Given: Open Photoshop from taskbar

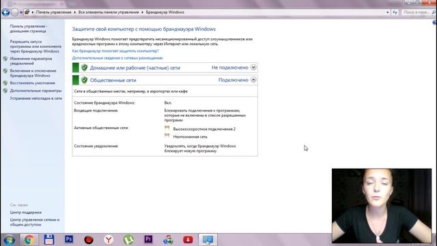Looking at the screenshot, I should [69, 239].
